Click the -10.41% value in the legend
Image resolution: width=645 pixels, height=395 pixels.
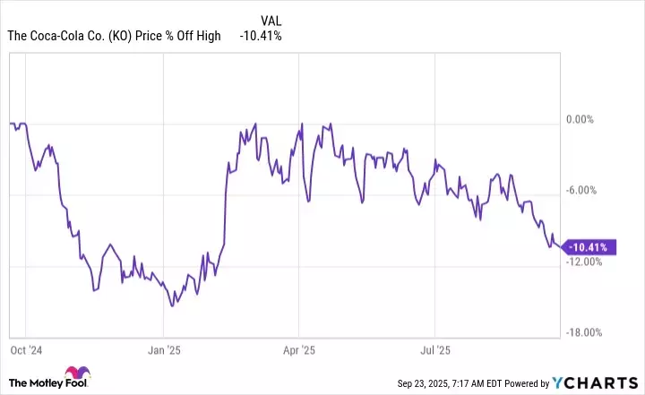click(x=261, y=36)
